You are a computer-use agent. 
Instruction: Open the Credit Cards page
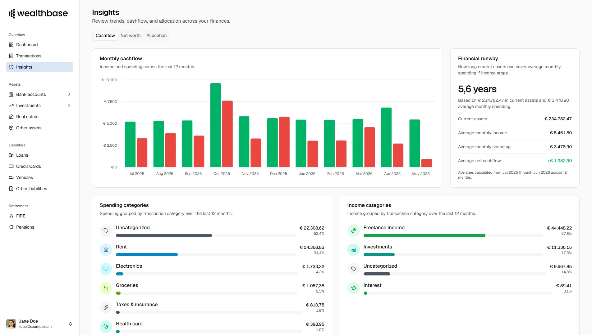click(39, 166)
